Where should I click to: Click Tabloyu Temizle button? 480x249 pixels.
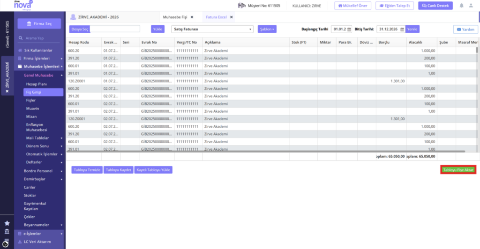click(87, 170)
